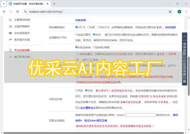Click the vertical page scrollbar
190x134 pixels.
189,76
